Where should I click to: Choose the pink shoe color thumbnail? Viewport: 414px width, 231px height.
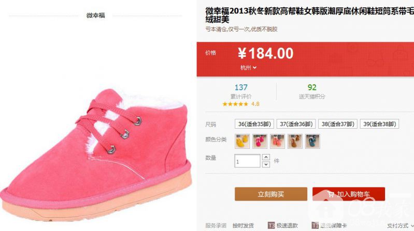260,141
